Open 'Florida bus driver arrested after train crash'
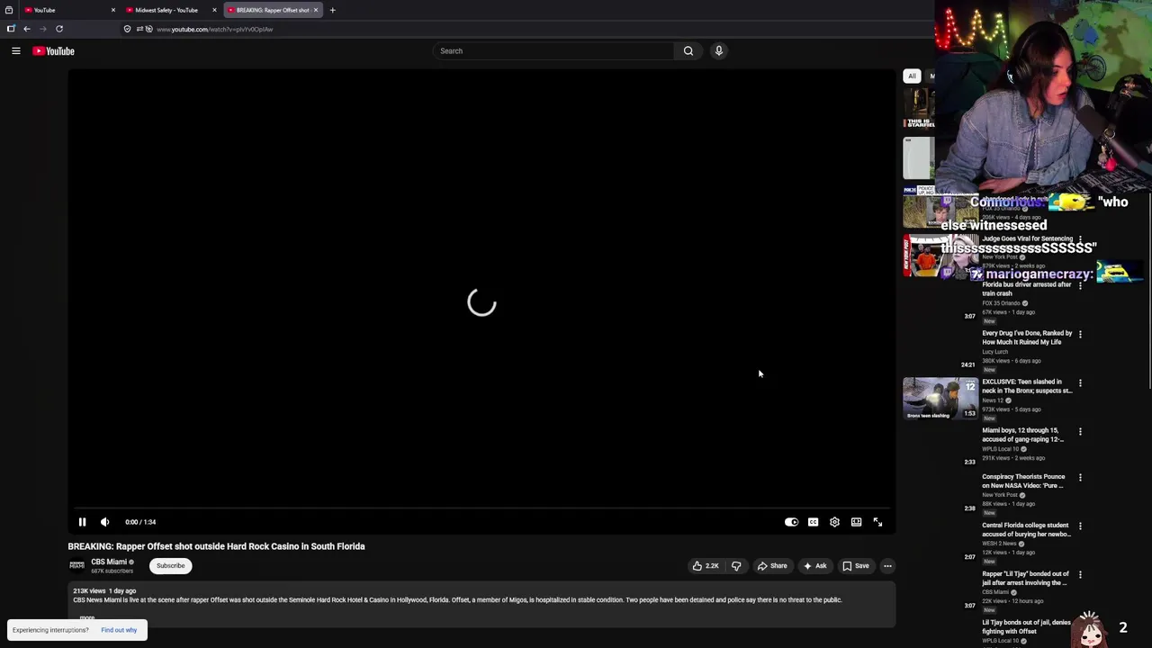This screenshot has width=1152, height=648. 1027,289
